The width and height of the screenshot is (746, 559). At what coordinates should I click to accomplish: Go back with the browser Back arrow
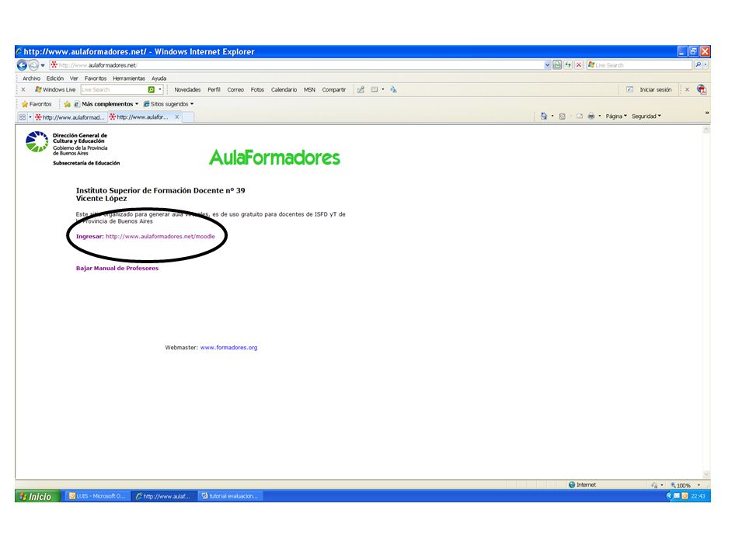click(x=22, y=65)
